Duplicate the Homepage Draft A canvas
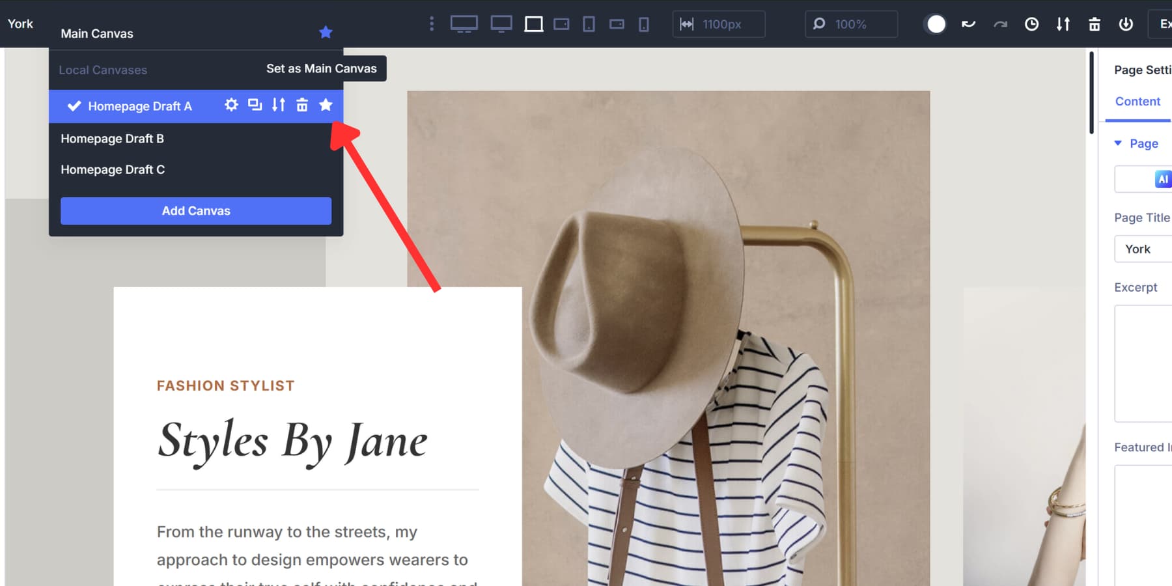This screenshot has height=586, width=1172. pyautogui.click(x=255, y=105)
